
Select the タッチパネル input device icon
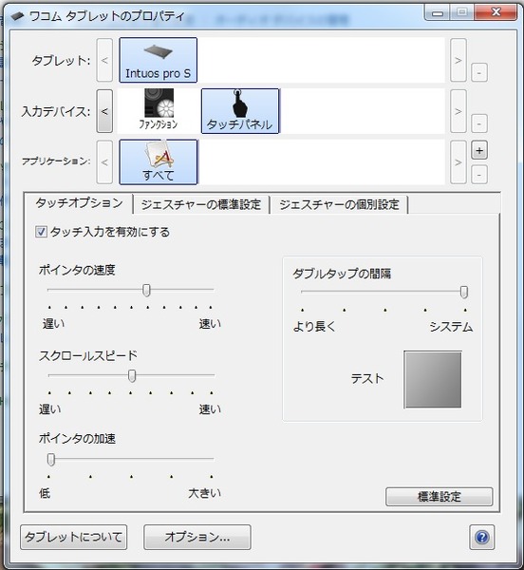(x=240, y=111)
